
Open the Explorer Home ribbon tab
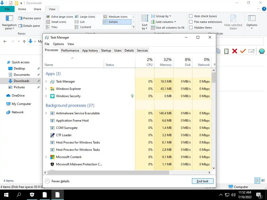[22, 9]
